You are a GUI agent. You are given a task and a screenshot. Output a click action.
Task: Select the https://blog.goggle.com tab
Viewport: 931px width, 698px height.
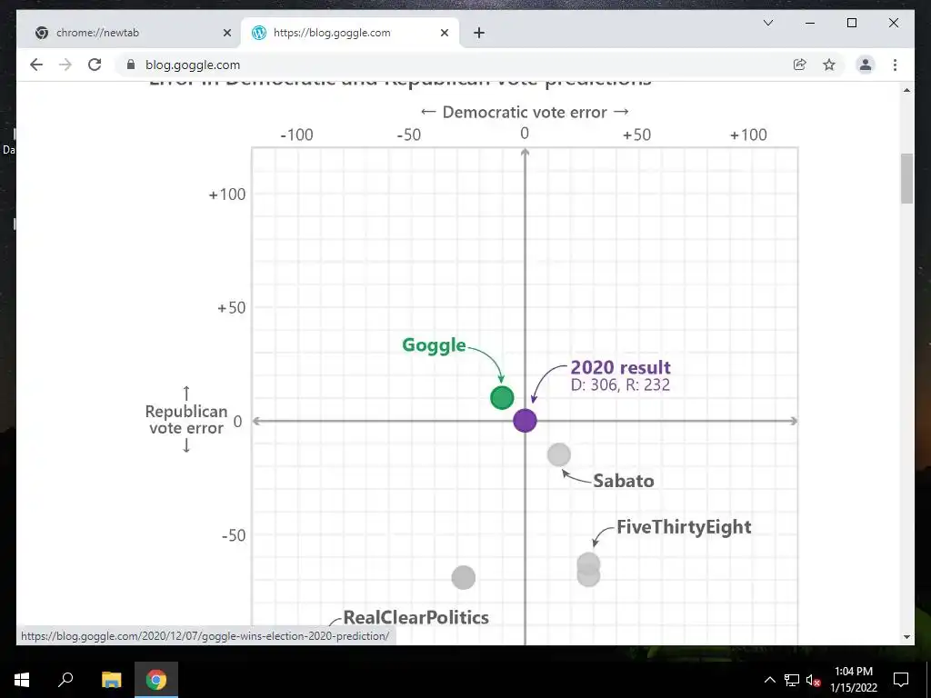pos(350,33)
